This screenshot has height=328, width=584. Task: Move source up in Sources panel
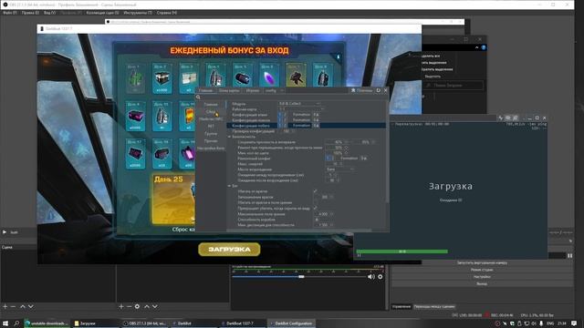pyautogui.click(x=147, y=306)
